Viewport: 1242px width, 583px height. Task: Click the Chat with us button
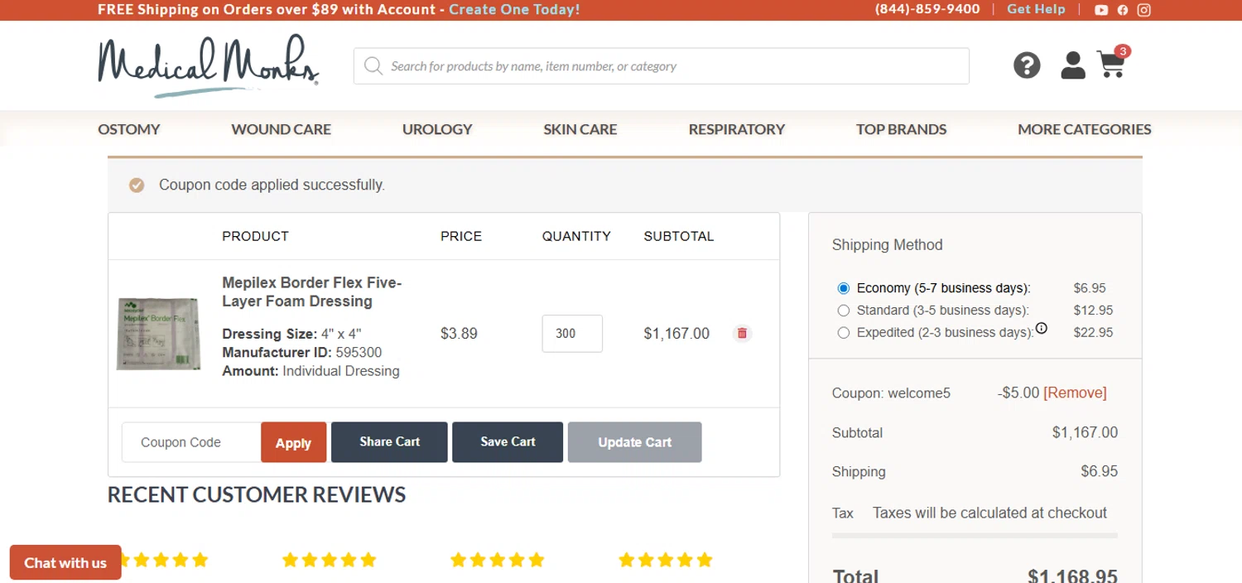(65, 562)
